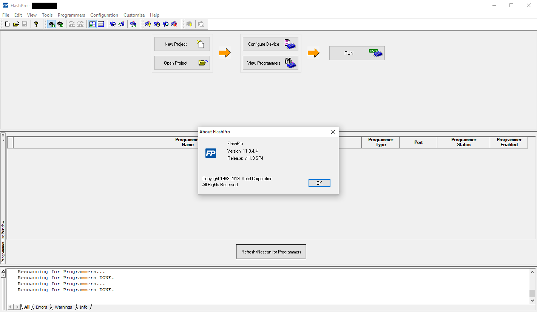Open the Configuration menu
This screenshot has height=312, width=537.
[x=104, y=15]
